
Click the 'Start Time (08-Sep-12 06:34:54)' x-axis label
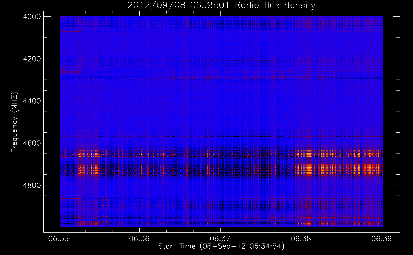221,246
